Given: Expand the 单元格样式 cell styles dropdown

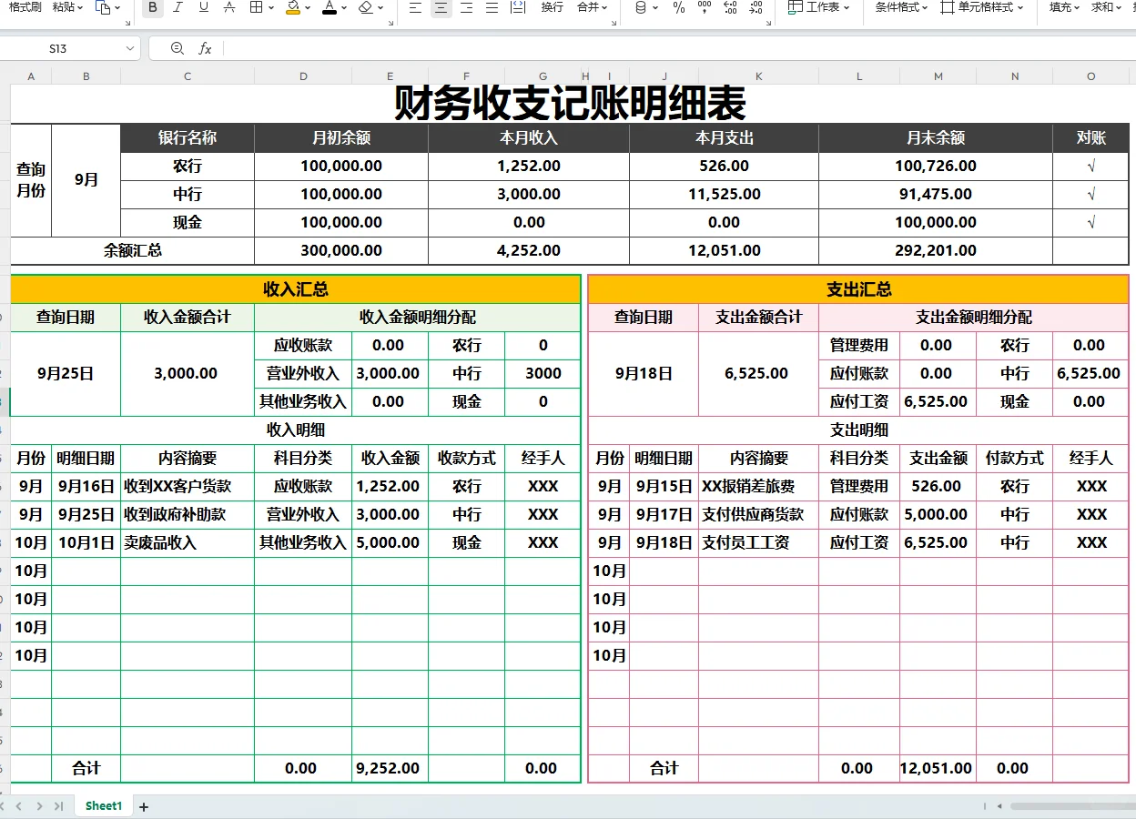Looking at the screenshot, I should pos(989,8).
